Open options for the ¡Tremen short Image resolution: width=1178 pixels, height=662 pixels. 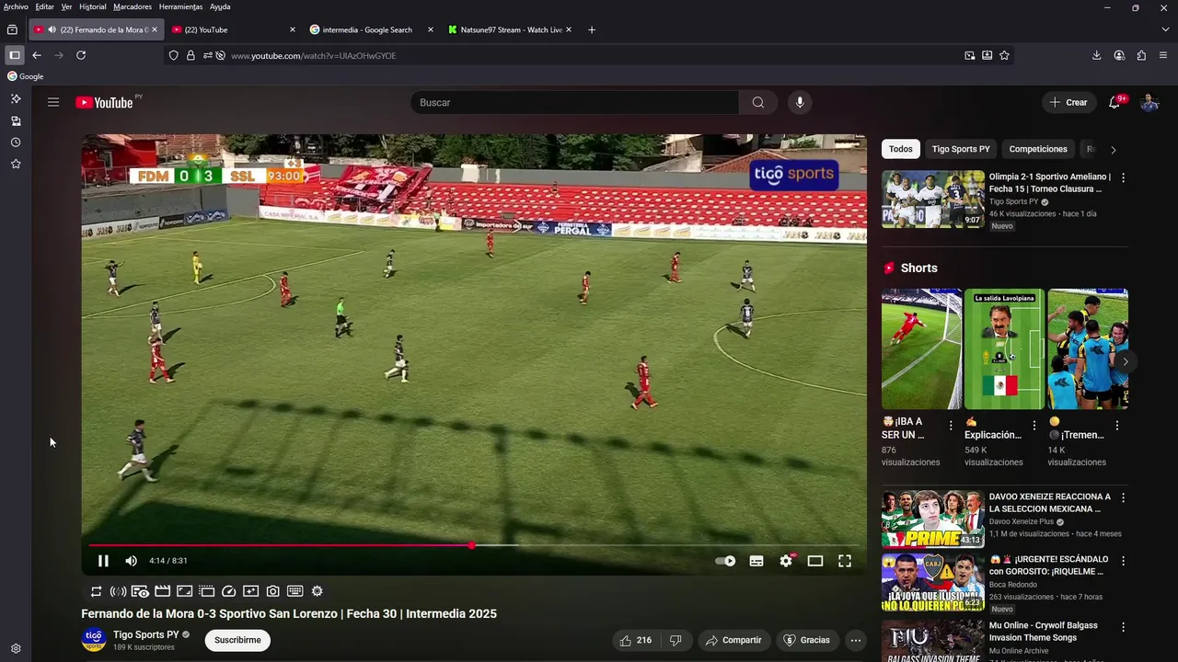point(1116,426)
